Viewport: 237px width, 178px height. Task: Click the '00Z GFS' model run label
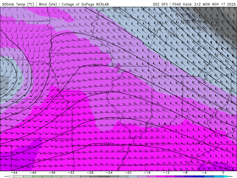coord(160,4)
